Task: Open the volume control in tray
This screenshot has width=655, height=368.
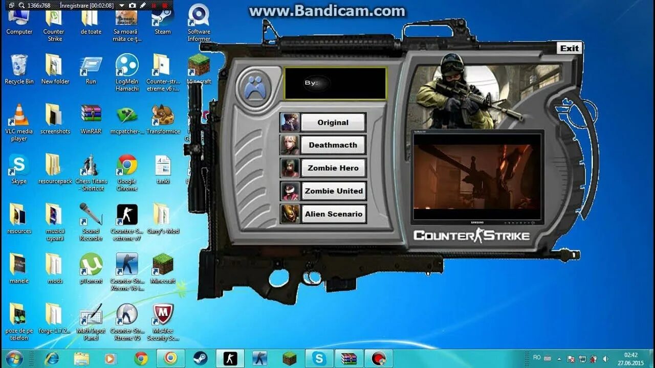Action: 605,359
